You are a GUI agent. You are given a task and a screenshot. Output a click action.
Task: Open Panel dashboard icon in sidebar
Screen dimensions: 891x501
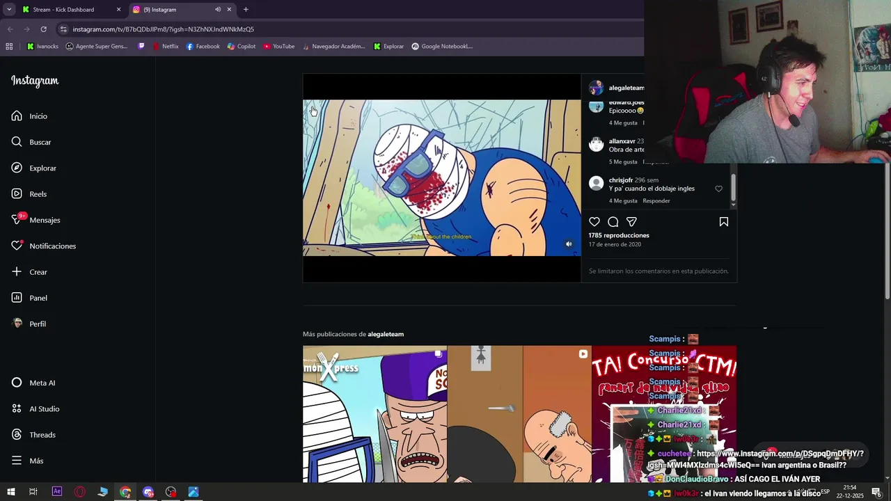pyautogui.click(x=17, y=298)
